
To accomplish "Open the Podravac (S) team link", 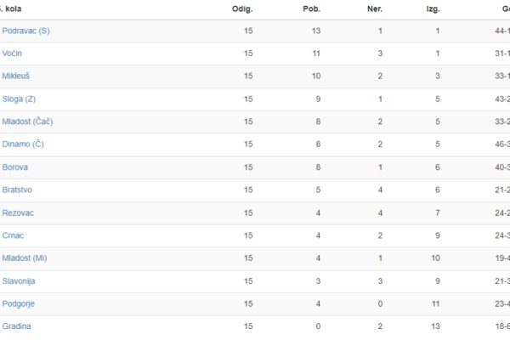I will (25, 31).
